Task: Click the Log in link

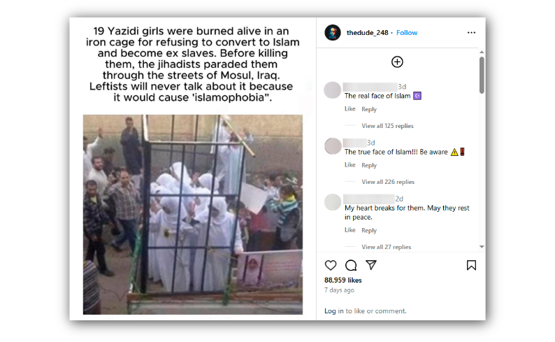Action: point(334,311)
